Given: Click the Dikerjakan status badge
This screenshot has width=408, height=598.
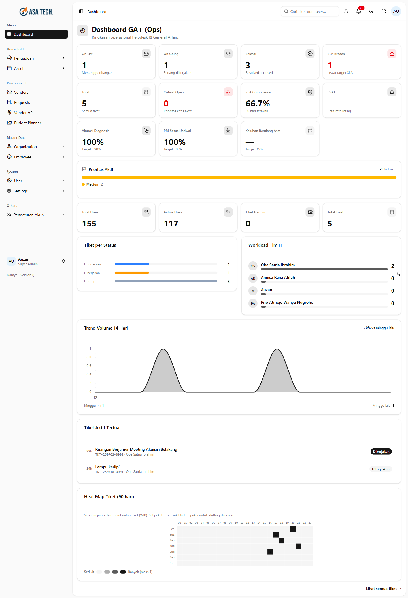Looking at the screenshot, I should 381,452.
